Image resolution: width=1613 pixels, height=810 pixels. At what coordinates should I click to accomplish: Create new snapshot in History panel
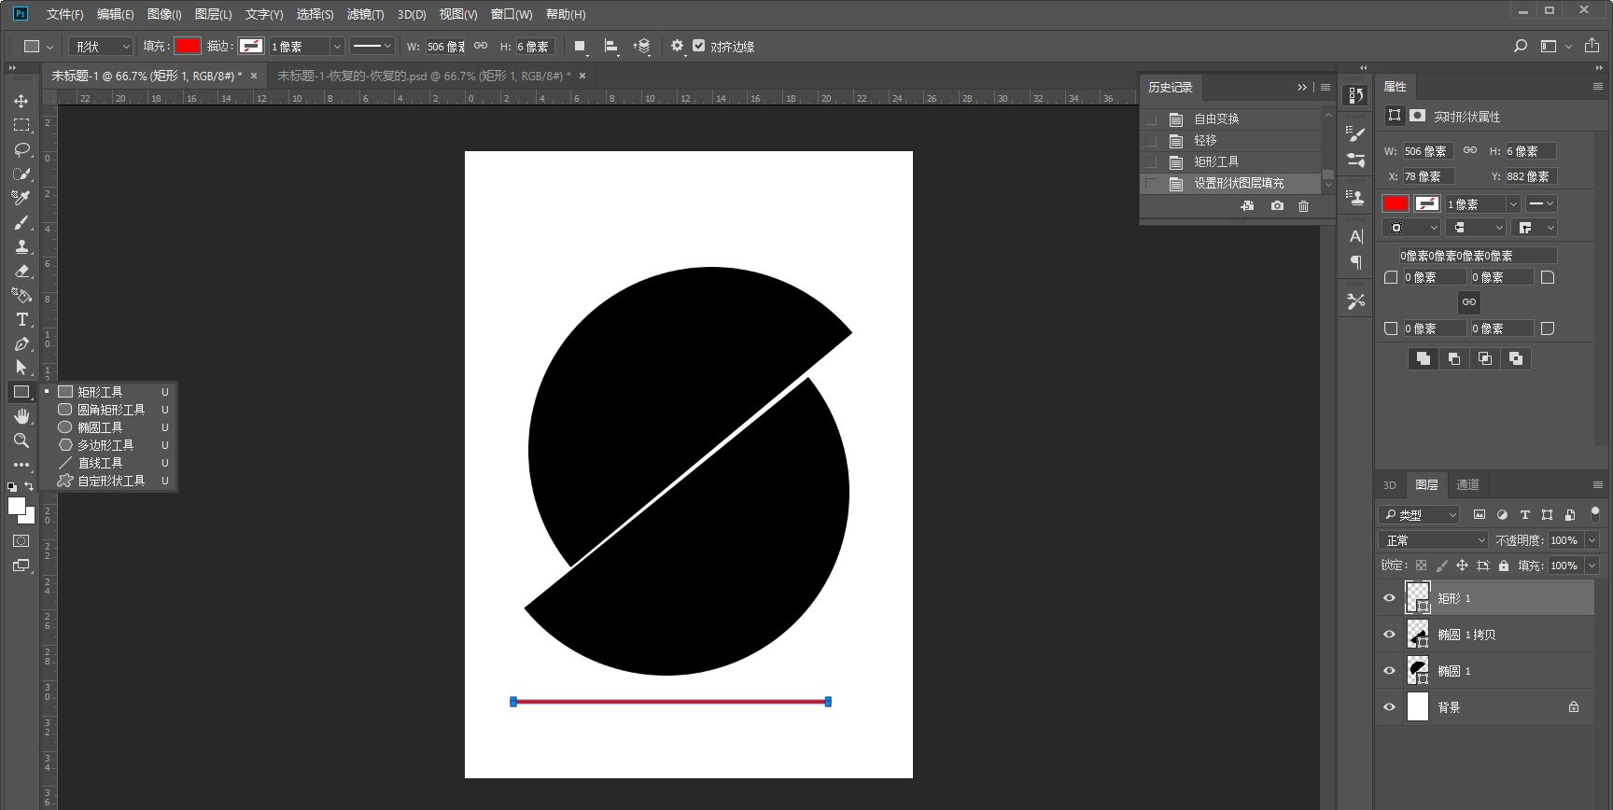(1277, 206)
